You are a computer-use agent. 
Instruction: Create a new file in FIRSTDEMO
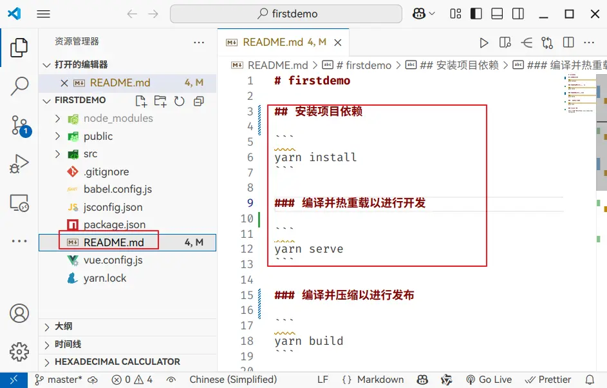coord(142,101)
